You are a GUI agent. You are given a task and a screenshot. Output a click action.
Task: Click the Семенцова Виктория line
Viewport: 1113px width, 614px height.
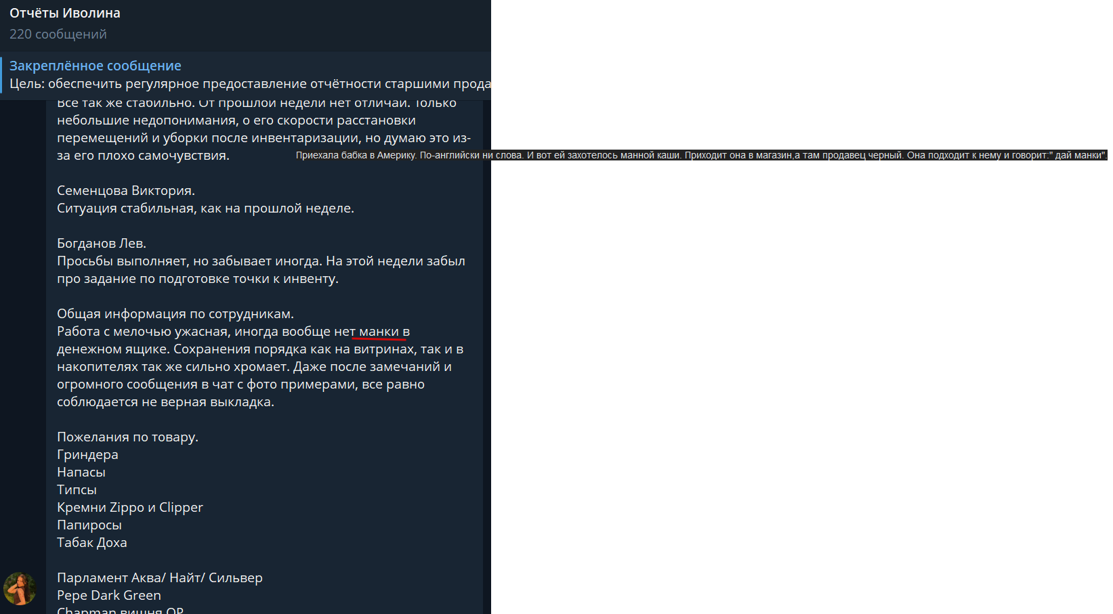(126, 191)
